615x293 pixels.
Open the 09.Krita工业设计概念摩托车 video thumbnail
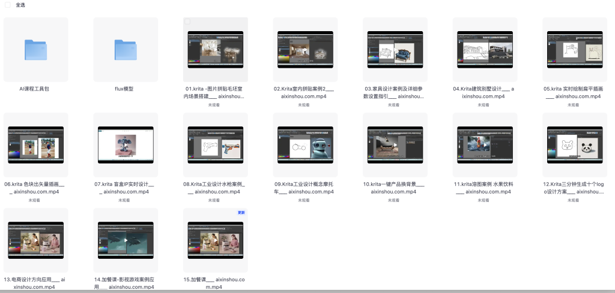coord(305,144)
